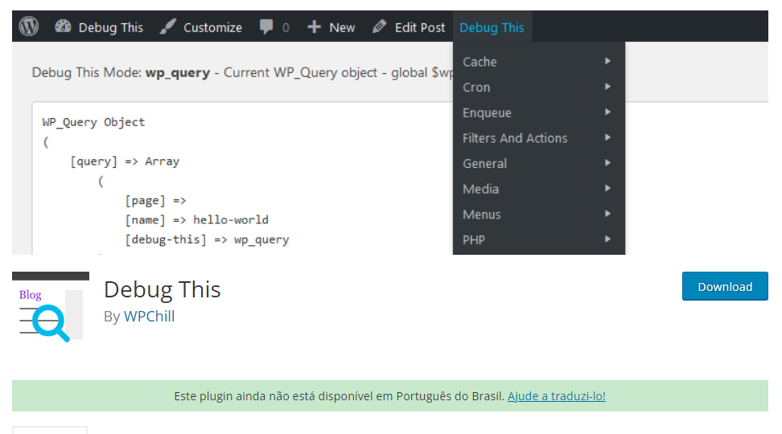Select Filters And Actions menu entry
Image resolution: width=782 pixels, height=434 pixels.
tap(538, 138)
